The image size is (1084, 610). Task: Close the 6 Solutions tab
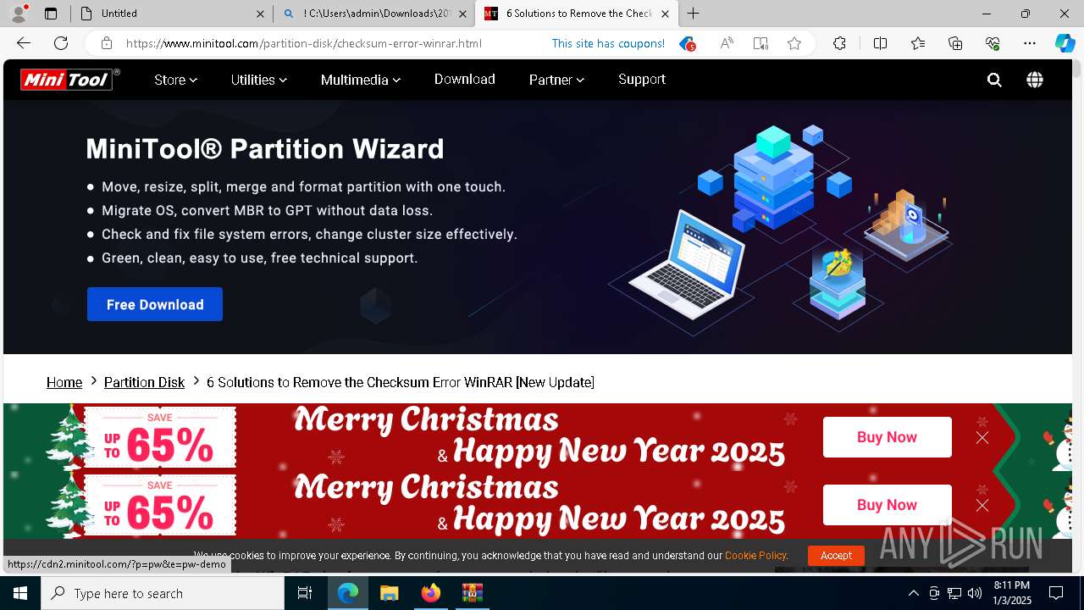[x=665, y=14]
